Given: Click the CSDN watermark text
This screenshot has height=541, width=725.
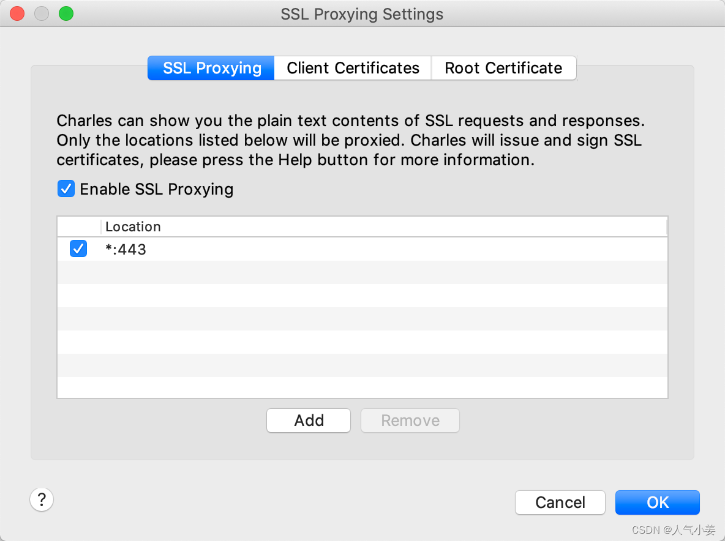Looking at the screenshot, I should coord(674,530).
